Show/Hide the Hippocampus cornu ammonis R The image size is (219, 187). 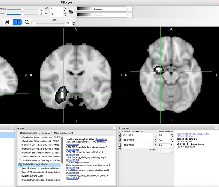73,145
